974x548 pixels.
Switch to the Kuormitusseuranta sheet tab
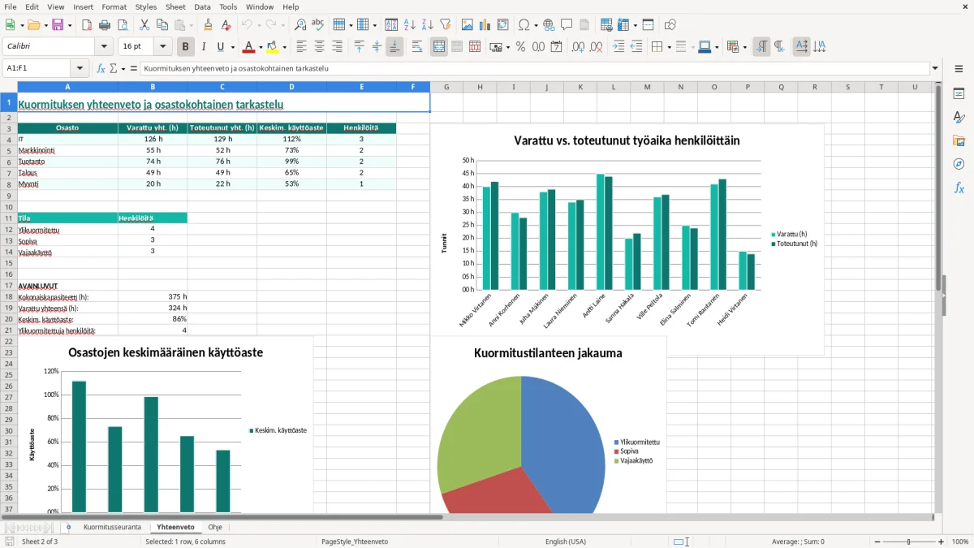pyautogui.click(x=112, y=528)
